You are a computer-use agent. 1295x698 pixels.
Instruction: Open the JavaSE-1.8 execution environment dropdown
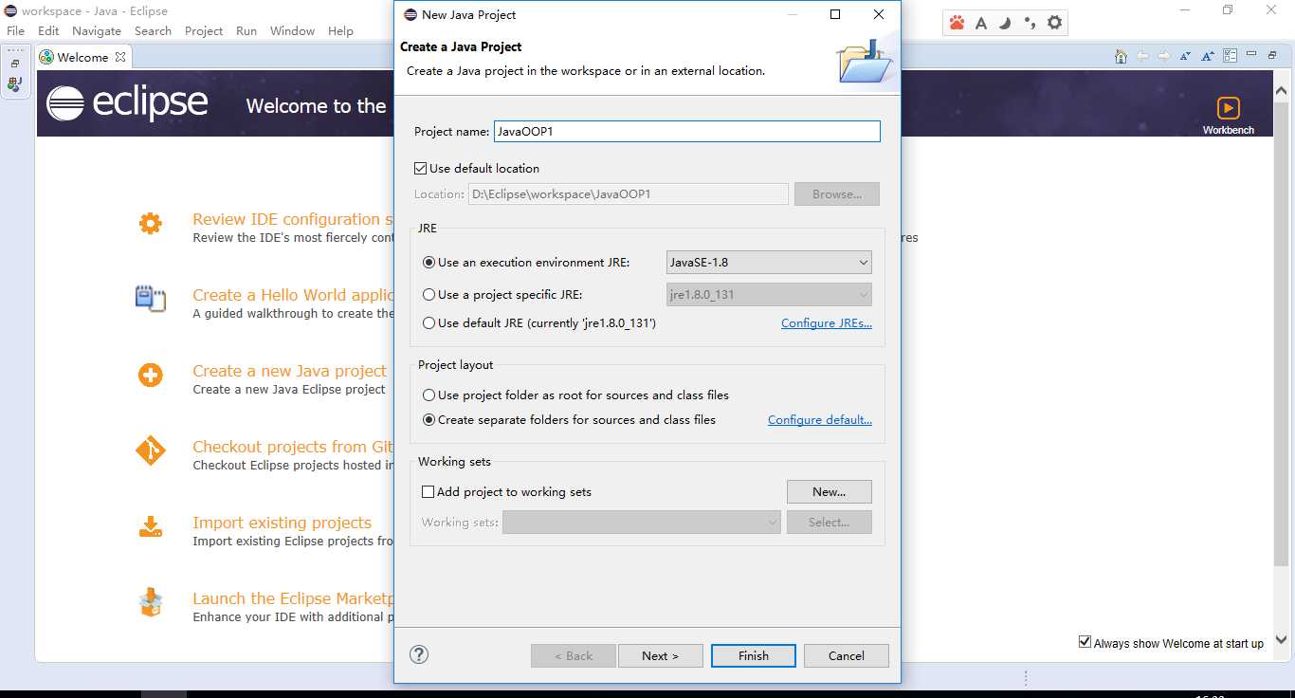click(768, 263)
